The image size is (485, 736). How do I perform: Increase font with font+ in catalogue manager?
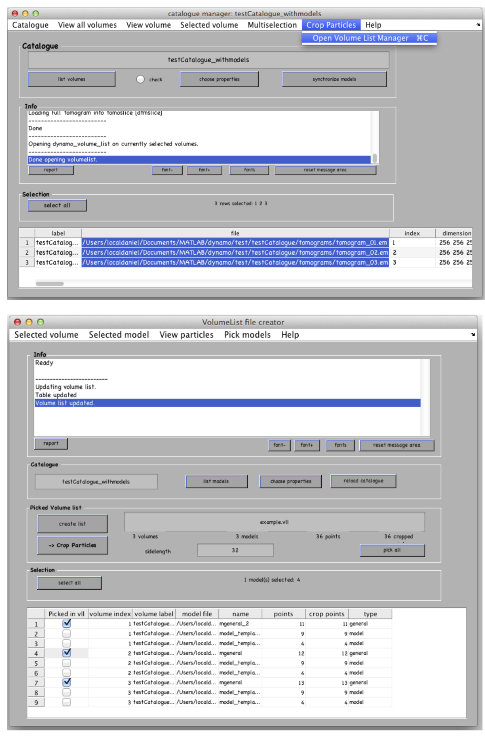click(x=204, y=170)
